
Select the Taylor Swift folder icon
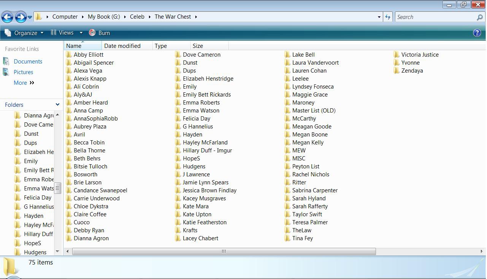pos(287,214)
